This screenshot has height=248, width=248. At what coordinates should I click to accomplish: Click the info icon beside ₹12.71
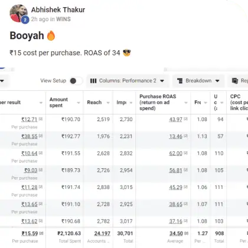click(x=41, y=119)
